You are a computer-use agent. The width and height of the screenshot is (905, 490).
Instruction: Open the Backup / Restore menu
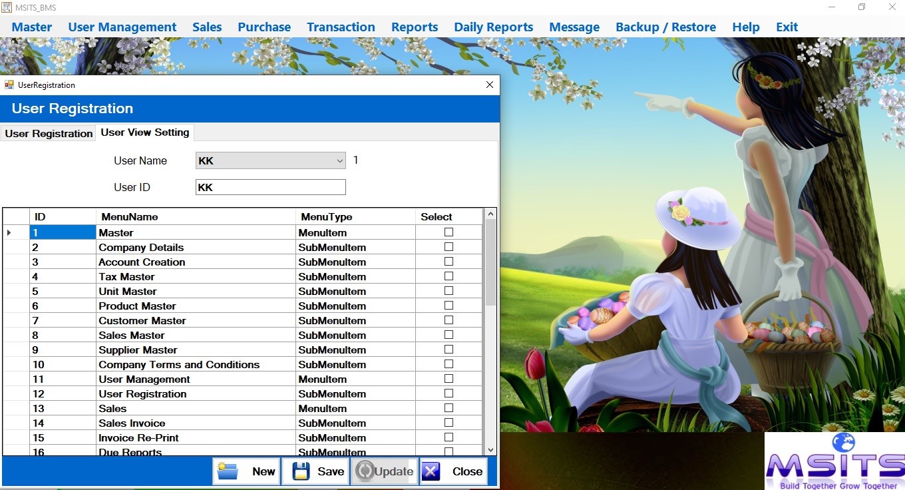665,27
